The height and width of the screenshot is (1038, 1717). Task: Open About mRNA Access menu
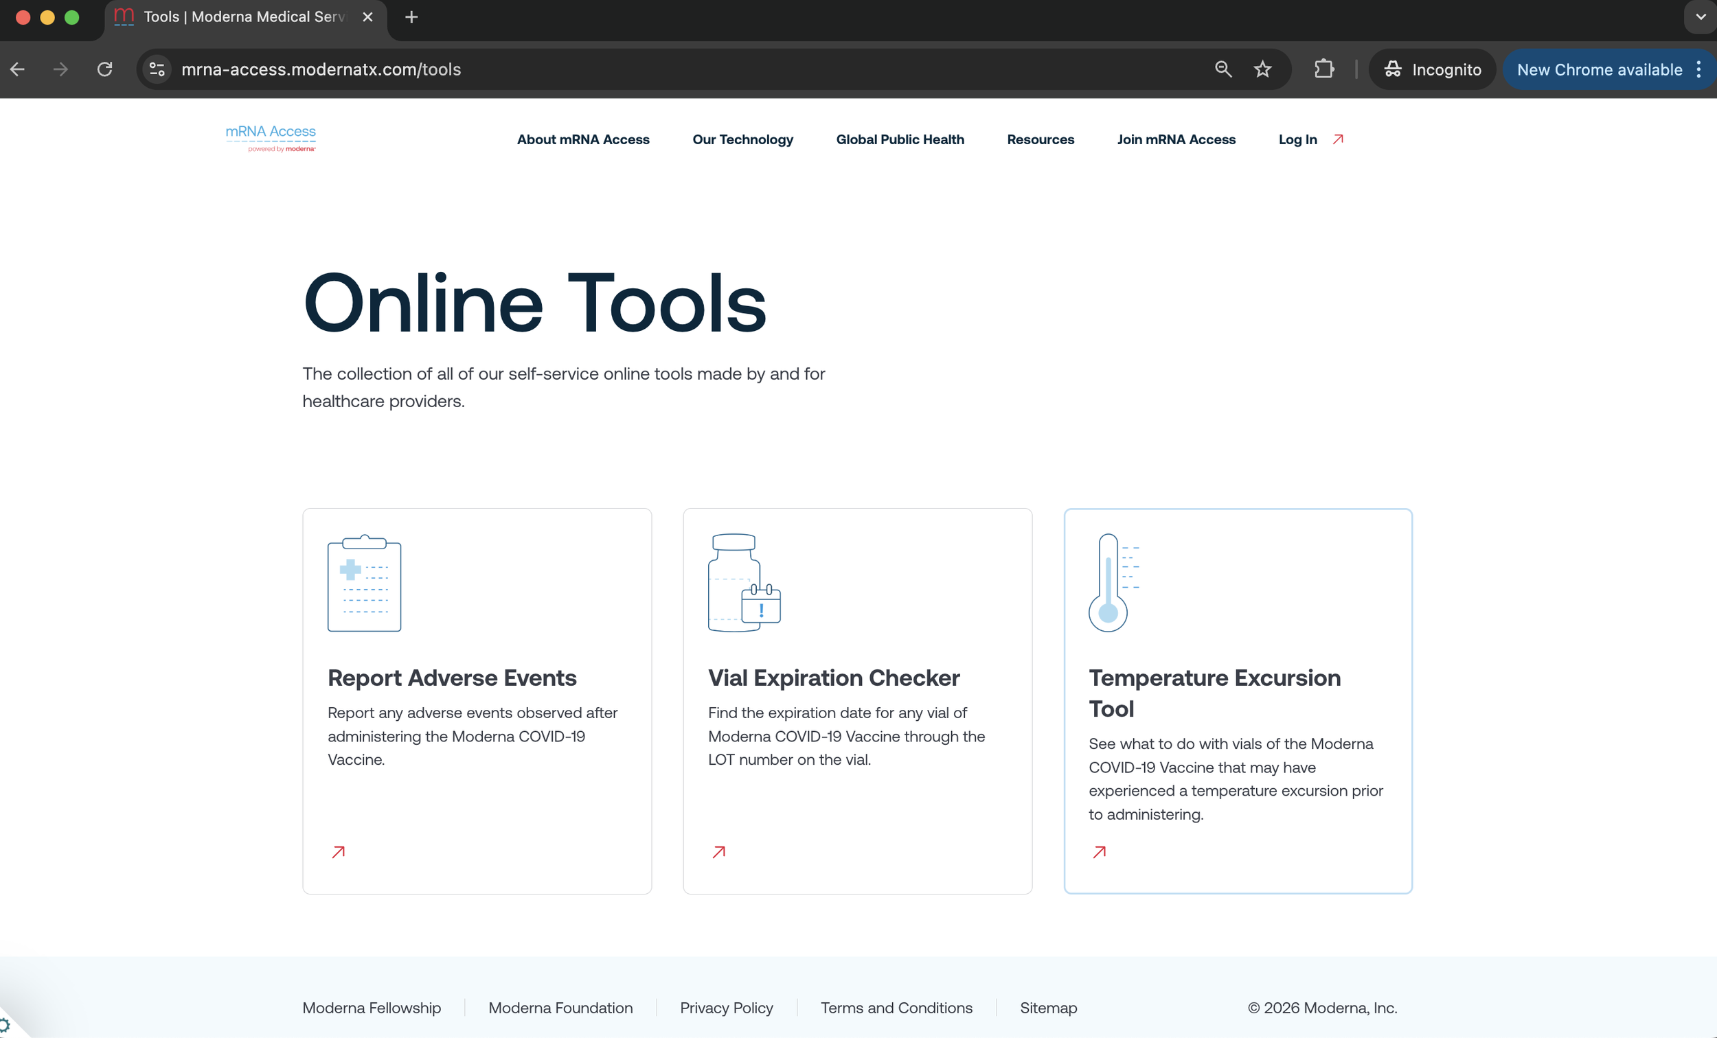[583, 139]
